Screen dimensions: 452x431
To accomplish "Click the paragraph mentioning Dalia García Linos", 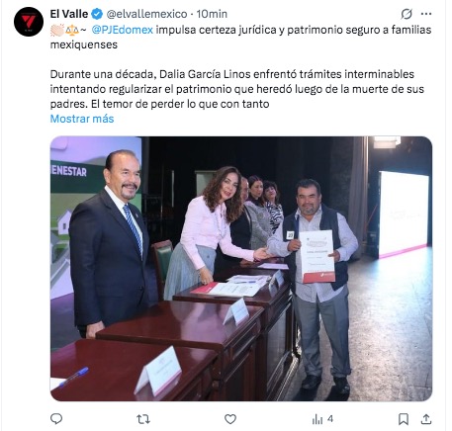I will point(237,89).
